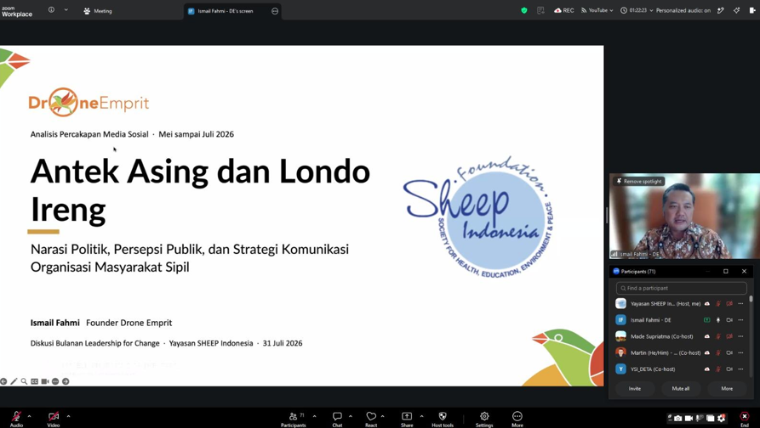
Task: Click Personalized audio: on label
Action: click(683, 10)
